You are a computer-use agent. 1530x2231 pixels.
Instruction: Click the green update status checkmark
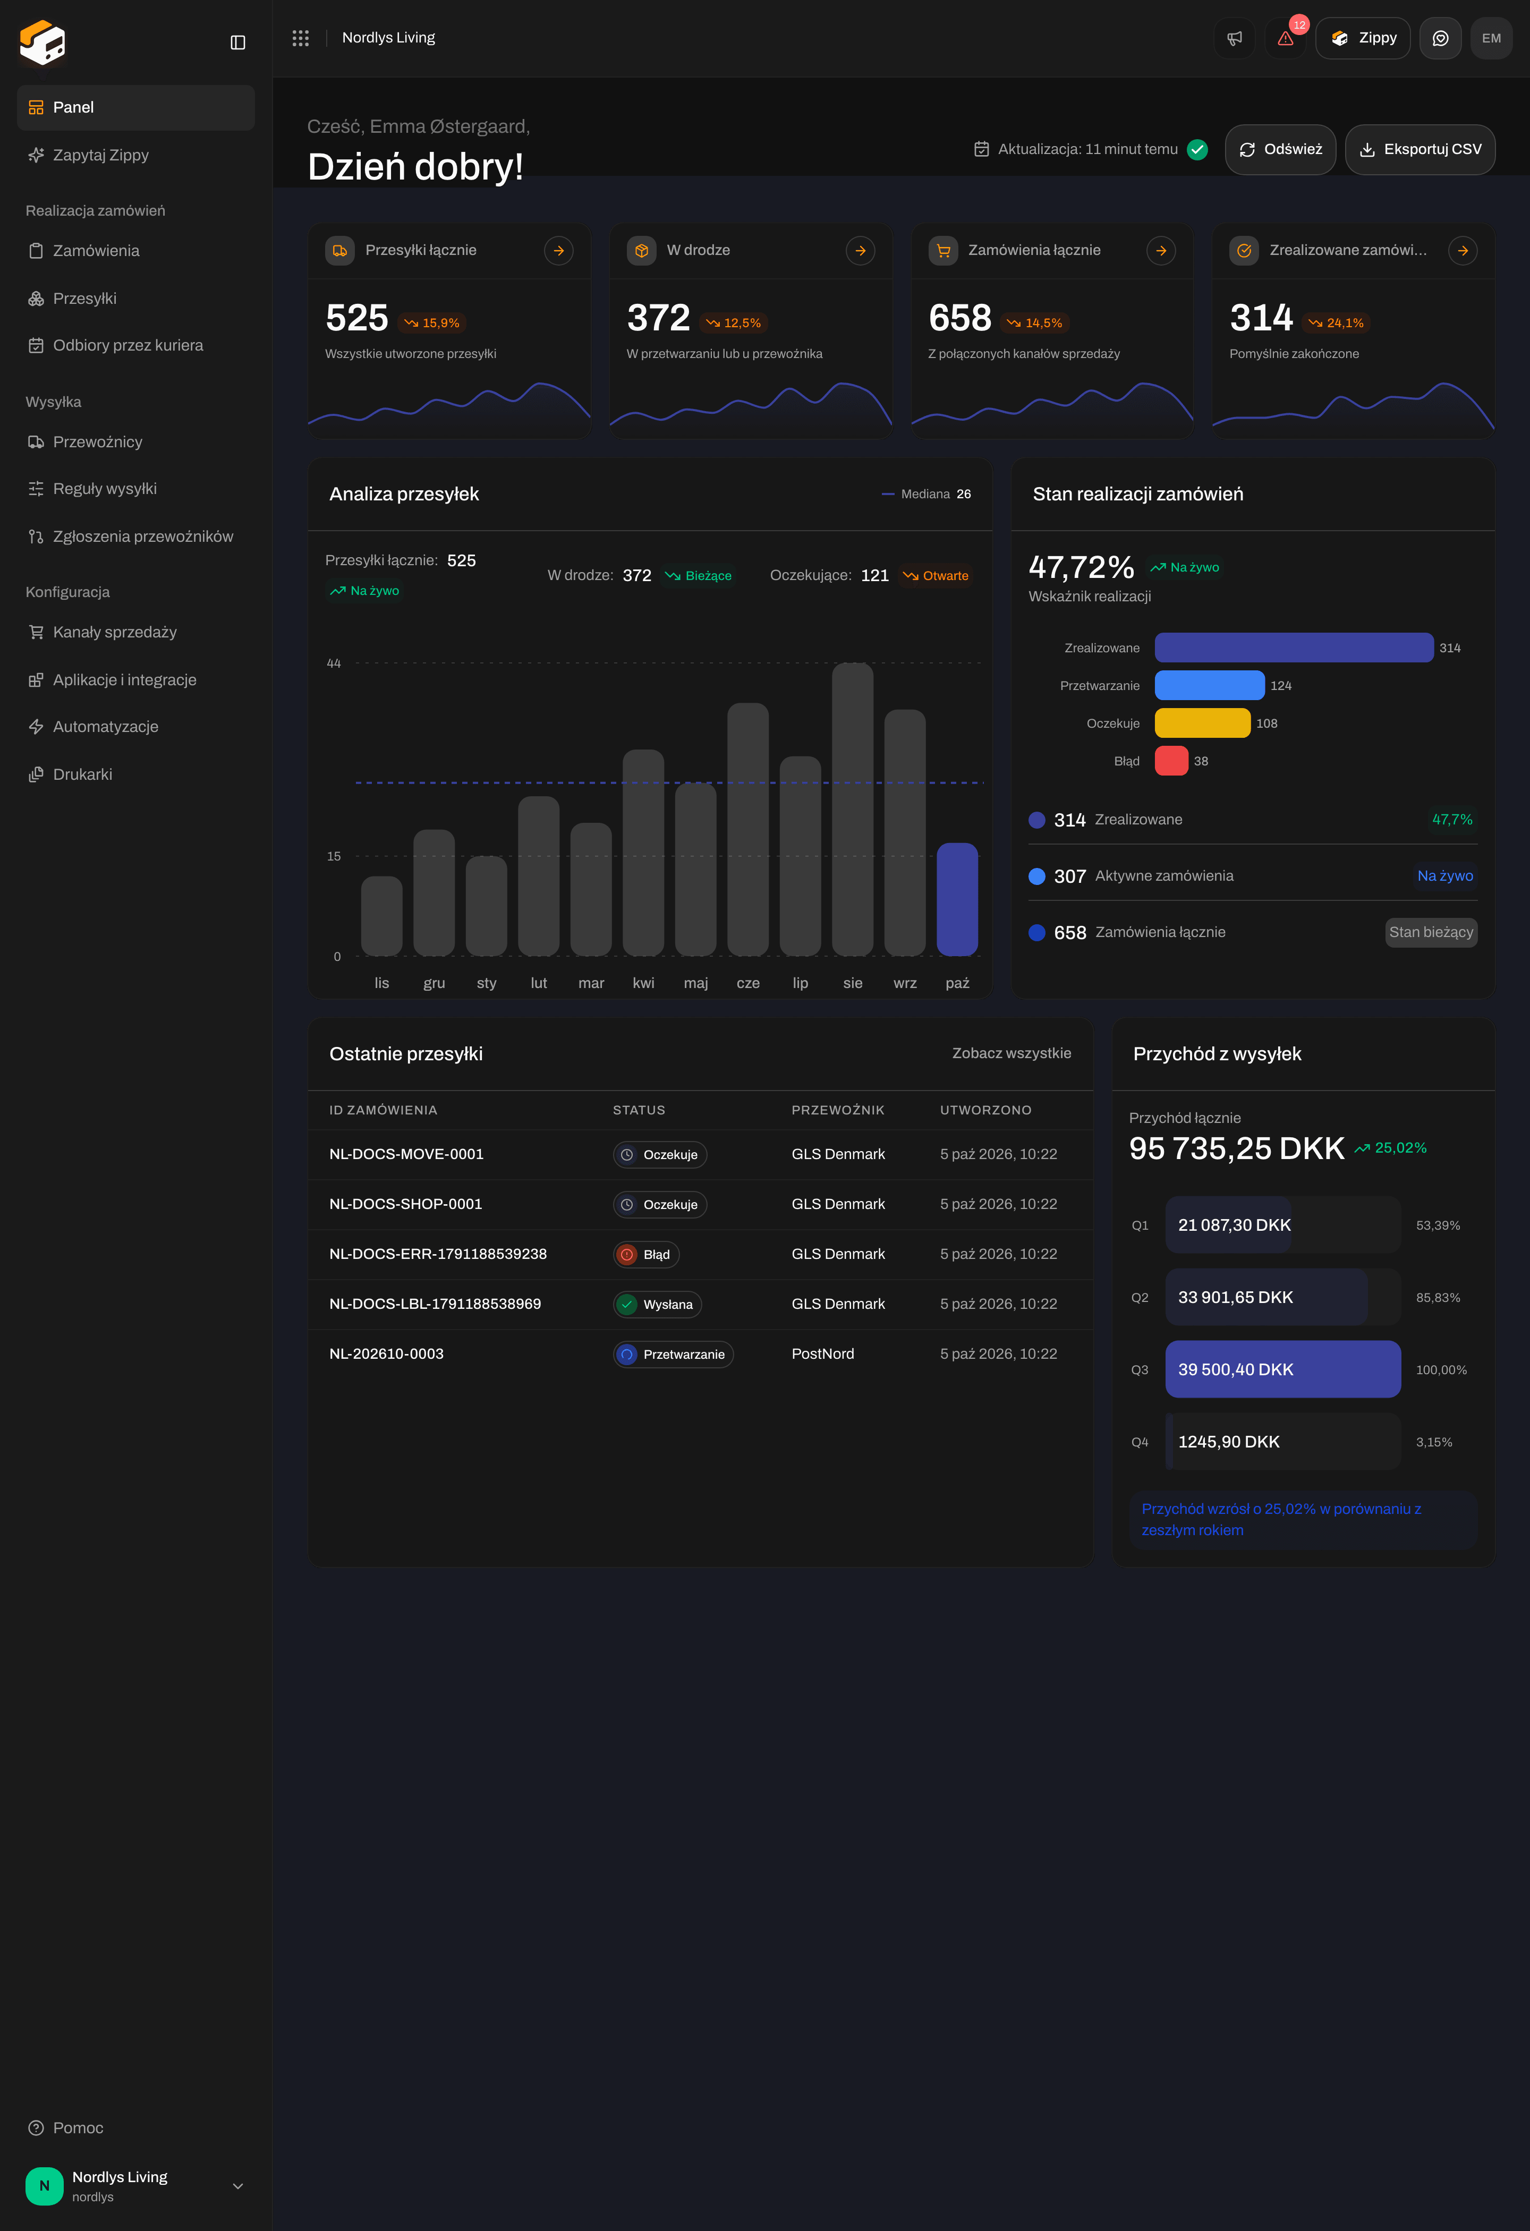(1197, 149)
